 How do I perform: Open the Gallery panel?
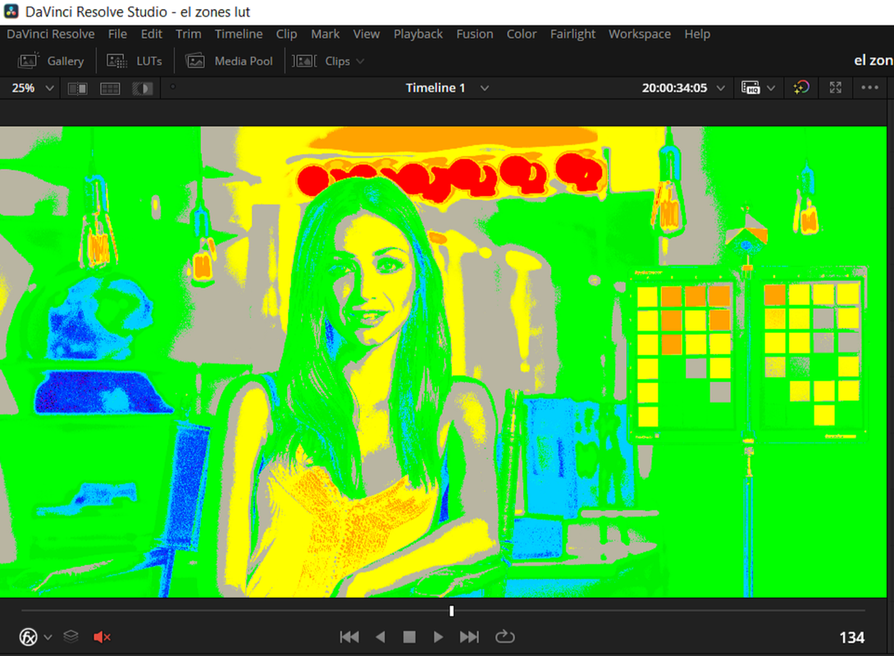pos(51,61)
